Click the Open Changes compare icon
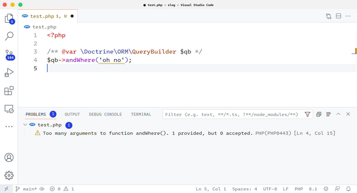 click(329, 16)
